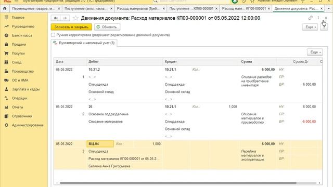Viewport: 333px width, 187px height.
Task: Go back with the left arrow button
Action: click(x=56, y=18)
